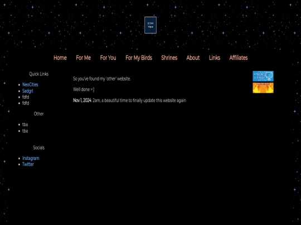
Task: Click the site icon logo at top
Action: (x=151, y=25)
